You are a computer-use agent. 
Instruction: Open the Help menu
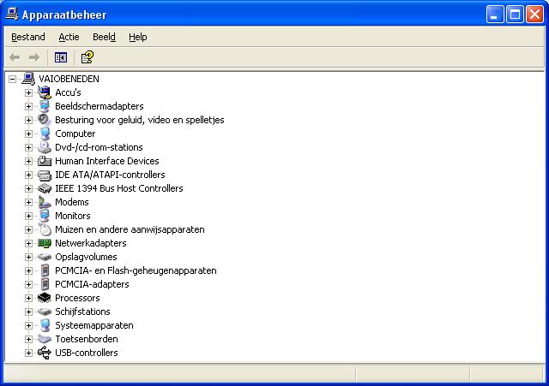137,37
